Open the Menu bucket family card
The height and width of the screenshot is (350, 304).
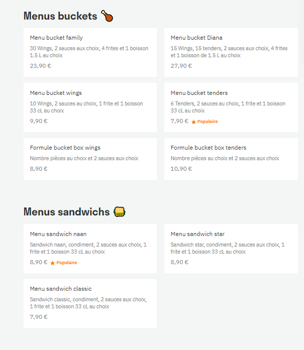pos(90,52)
